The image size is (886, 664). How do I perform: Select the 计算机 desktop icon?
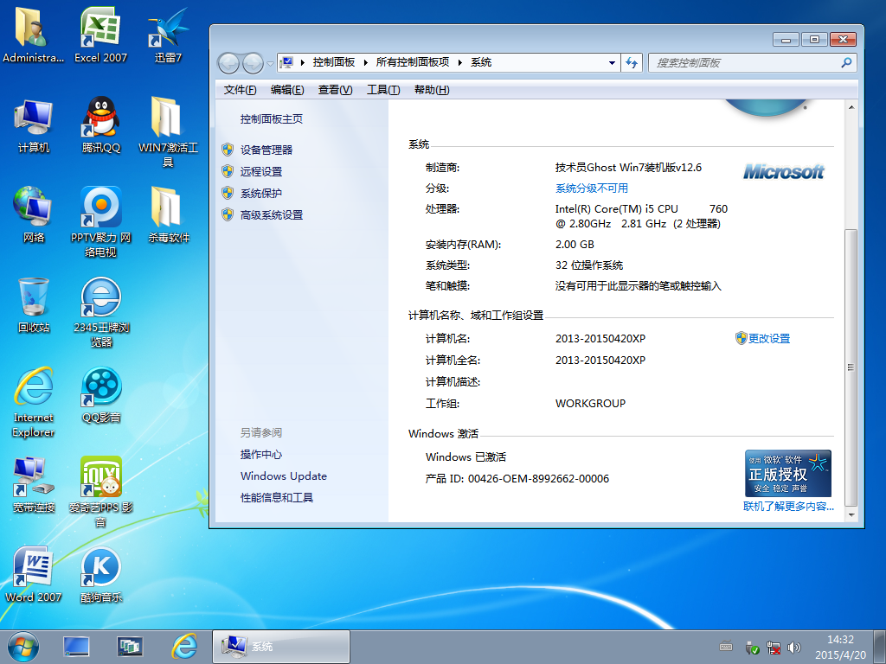pos(34,125)
